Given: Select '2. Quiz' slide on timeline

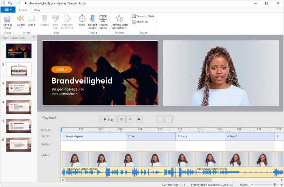Looking at the screenshot, I should tap(151, 137).
